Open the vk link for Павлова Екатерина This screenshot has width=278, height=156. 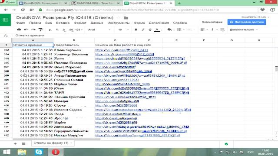click(141, 63)
